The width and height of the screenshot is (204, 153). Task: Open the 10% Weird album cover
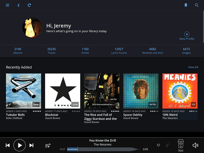coord(180,91)
